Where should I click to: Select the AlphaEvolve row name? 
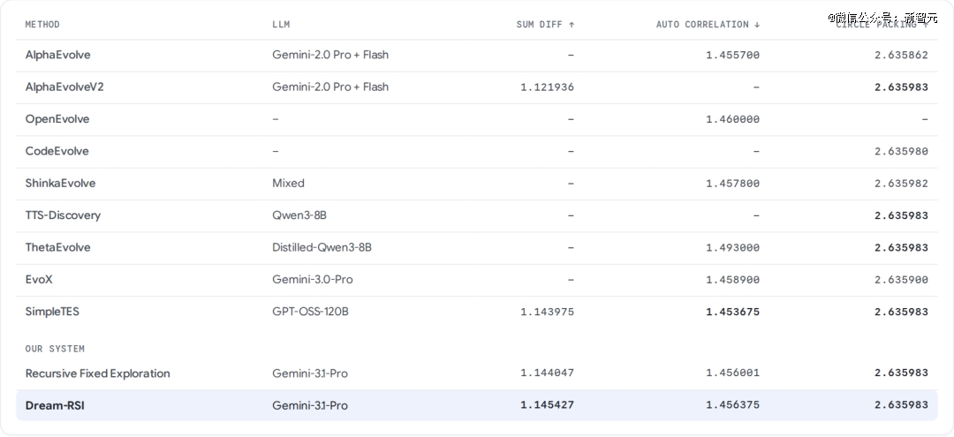[57, 55]
